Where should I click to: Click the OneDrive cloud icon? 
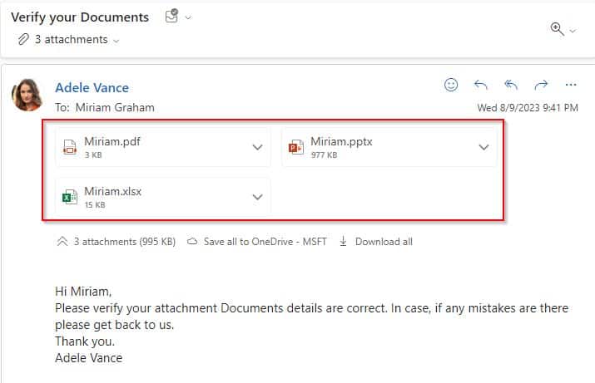coord(192,241)
